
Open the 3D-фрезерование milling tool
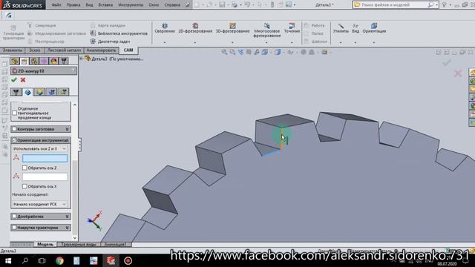[x=232, y=28]
